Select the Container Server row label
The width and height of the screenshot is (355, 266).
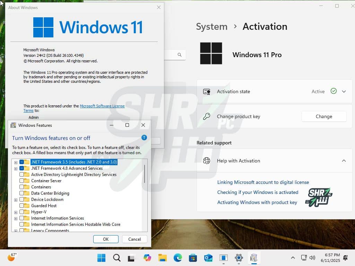click(x=46, y=181)
